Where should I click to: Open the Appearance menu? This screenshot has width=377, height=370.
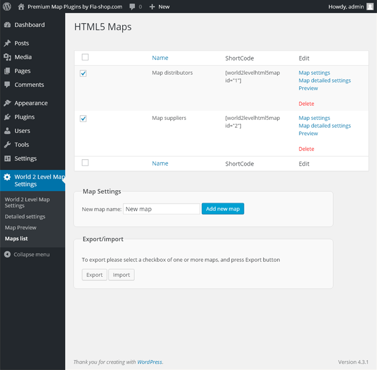pyautogui.click(x=31, y=103)
